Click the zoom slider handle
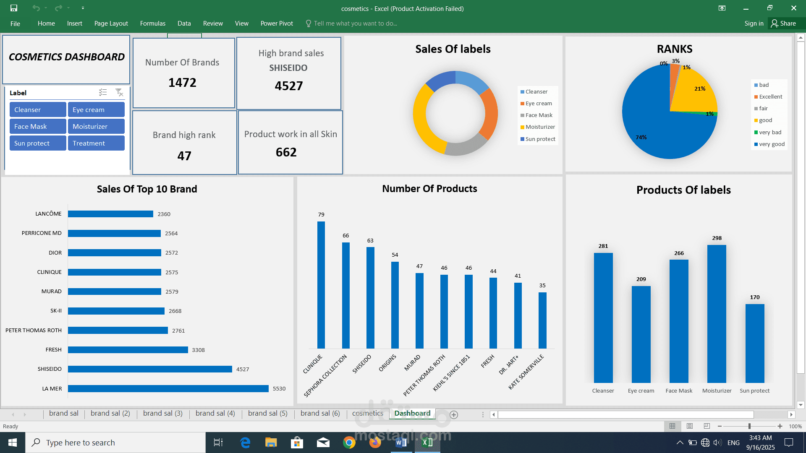 (749, 426)
